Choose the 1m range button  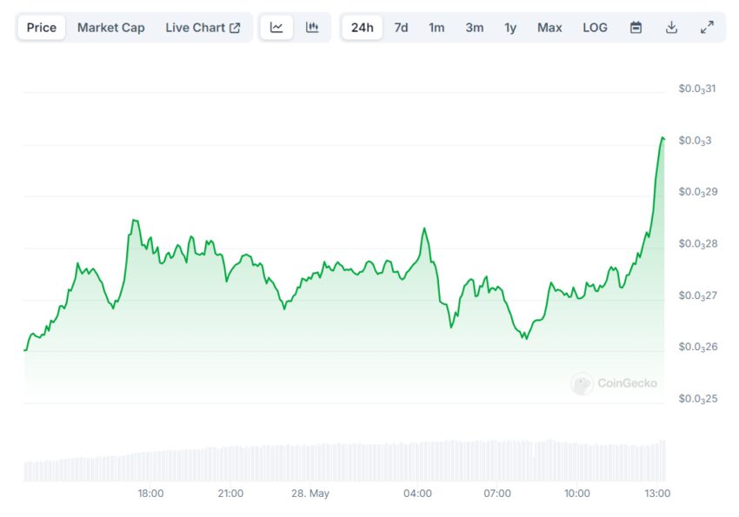click(436, 27)
